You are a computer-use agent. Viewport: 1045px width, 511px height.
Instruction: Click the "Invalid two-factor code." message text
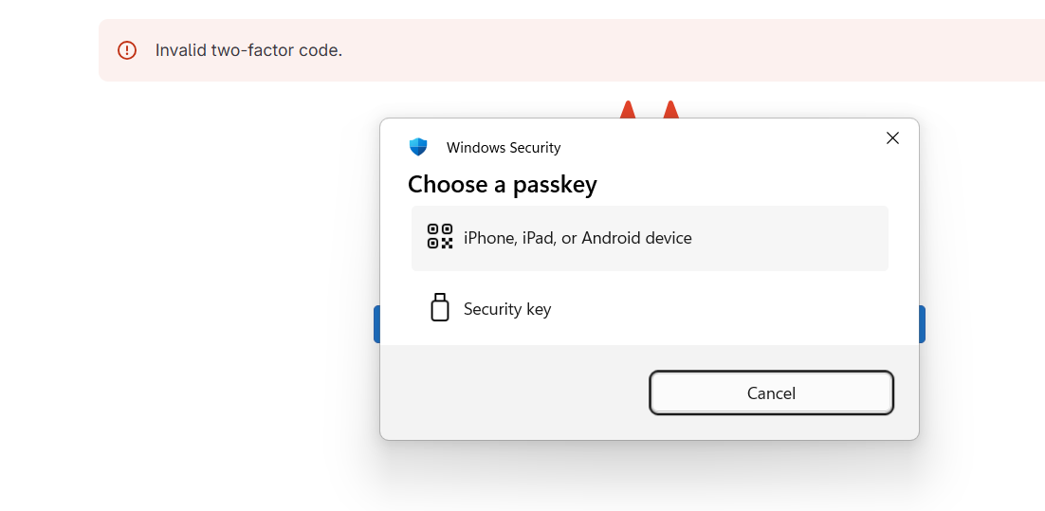[x=248, y=50]
